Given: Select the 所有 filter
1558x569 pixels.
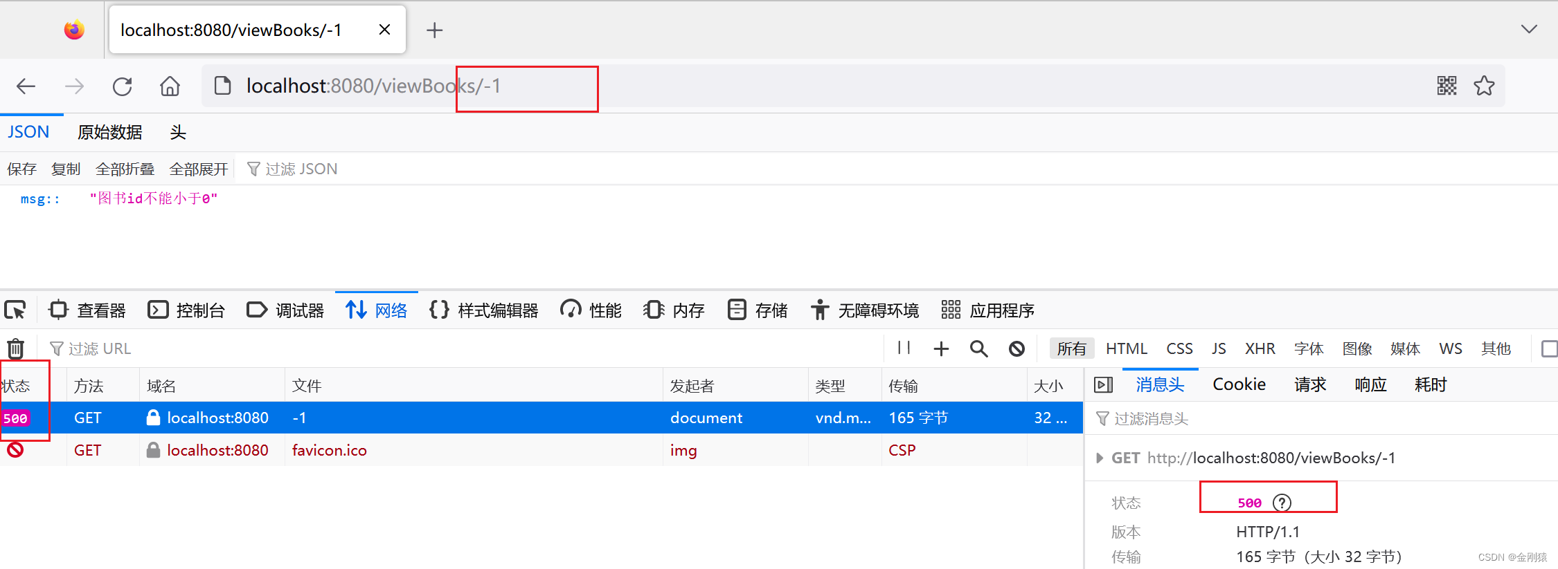Looking at the screenshot, I should 1072,348.
